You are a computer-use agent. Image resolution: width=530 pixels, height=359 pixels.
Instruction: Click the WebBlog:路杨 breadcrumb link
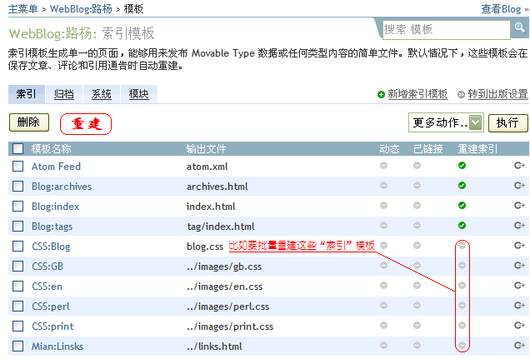pos(81,9)
